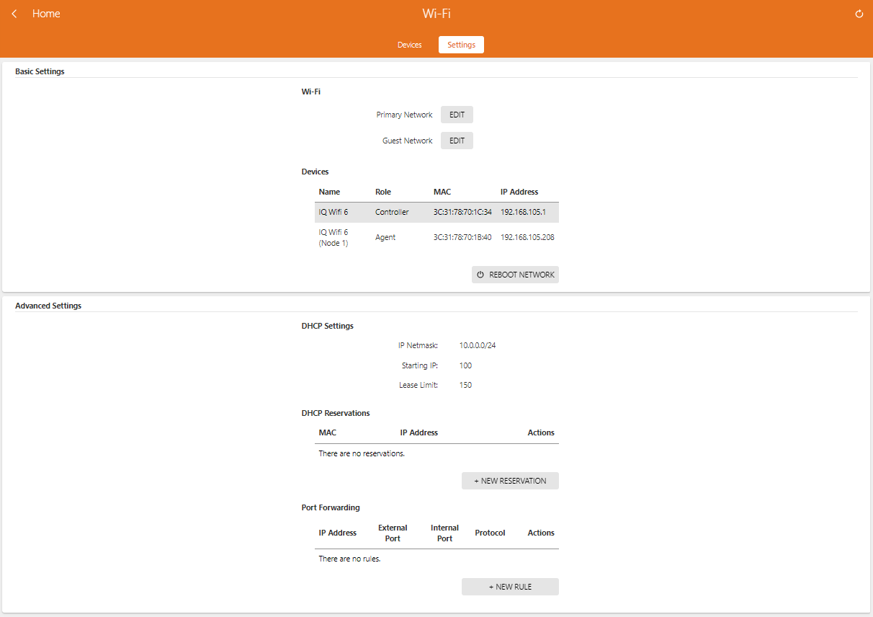
Task: Click IP address 192.168.105.208
Action: click(527, 237)
